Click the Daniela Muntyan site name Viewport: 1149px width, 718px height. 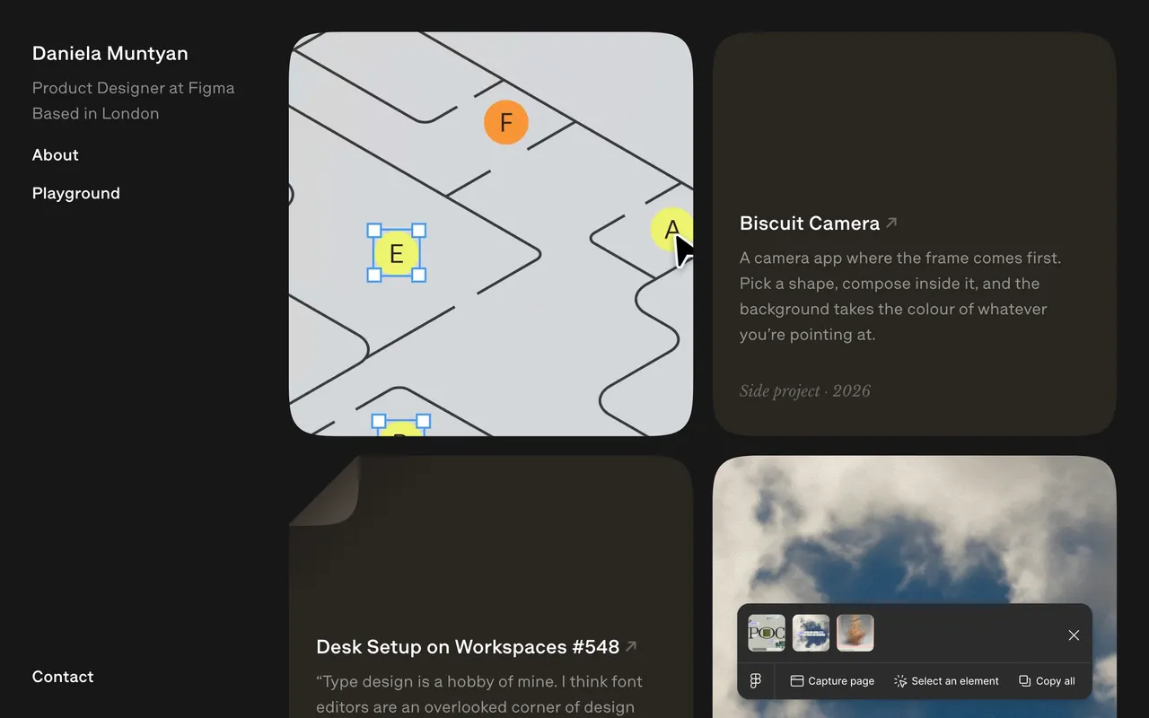click(x=110, y=54)
